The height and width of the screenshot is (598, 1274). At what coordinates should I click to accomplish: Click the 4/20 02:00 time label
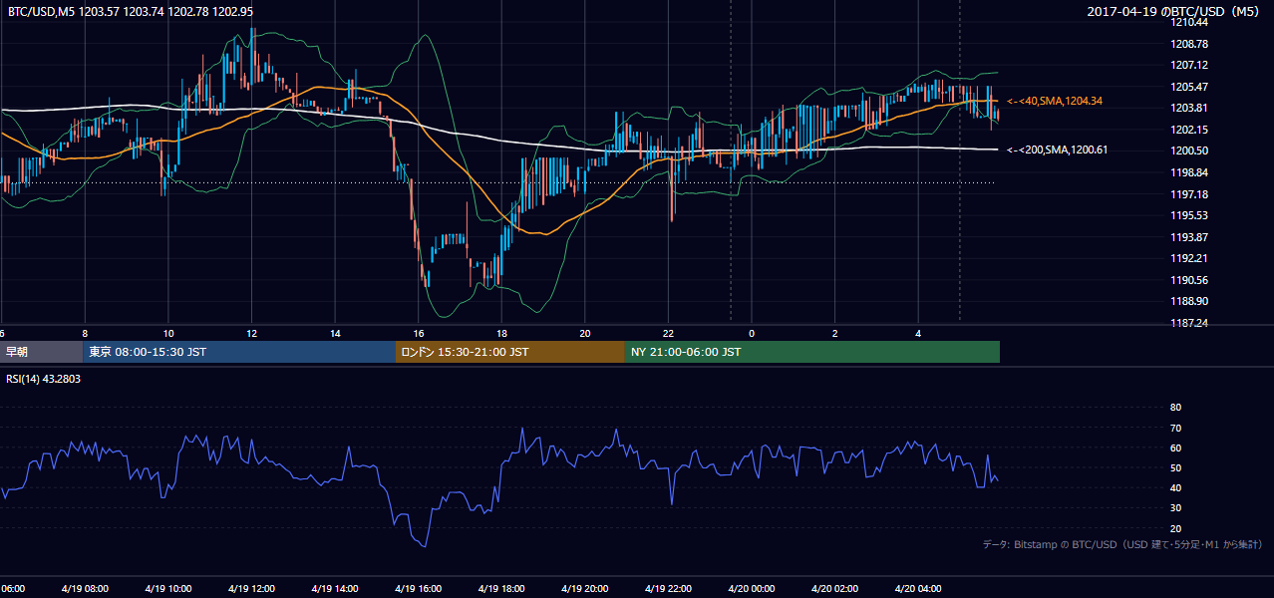click(835, 589)
